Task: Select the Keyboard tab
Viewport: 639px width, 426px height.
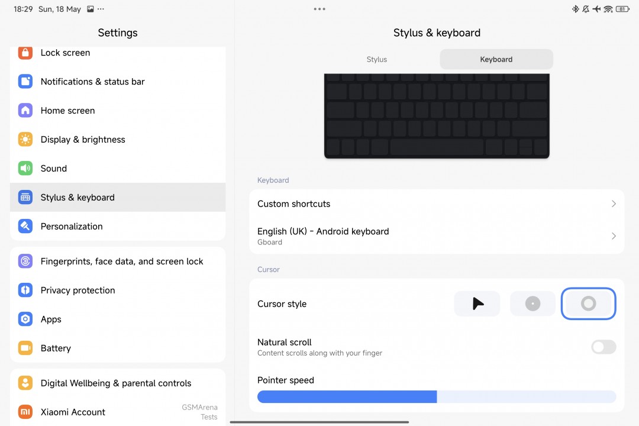Action: click(496, 60)
